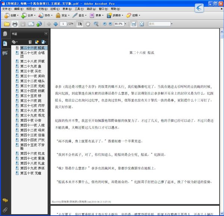Enable scrolling page display mode
This screenshot has height=216, width=224.
tap(134, 24)
